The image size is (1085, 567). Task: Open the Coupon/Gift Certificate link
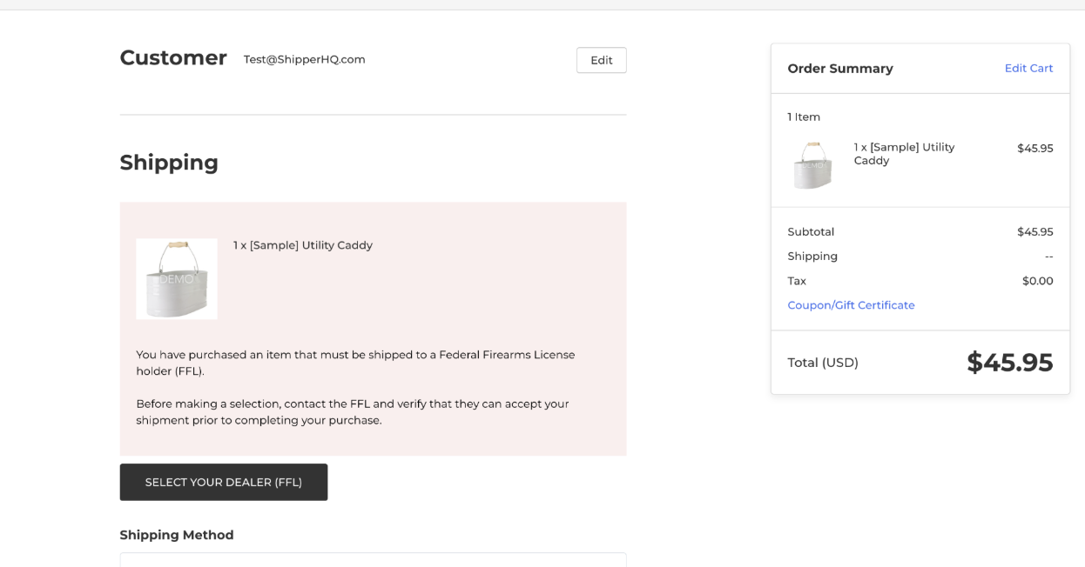851,305
